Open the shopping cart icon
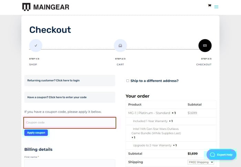 click(x=209, y=6)
